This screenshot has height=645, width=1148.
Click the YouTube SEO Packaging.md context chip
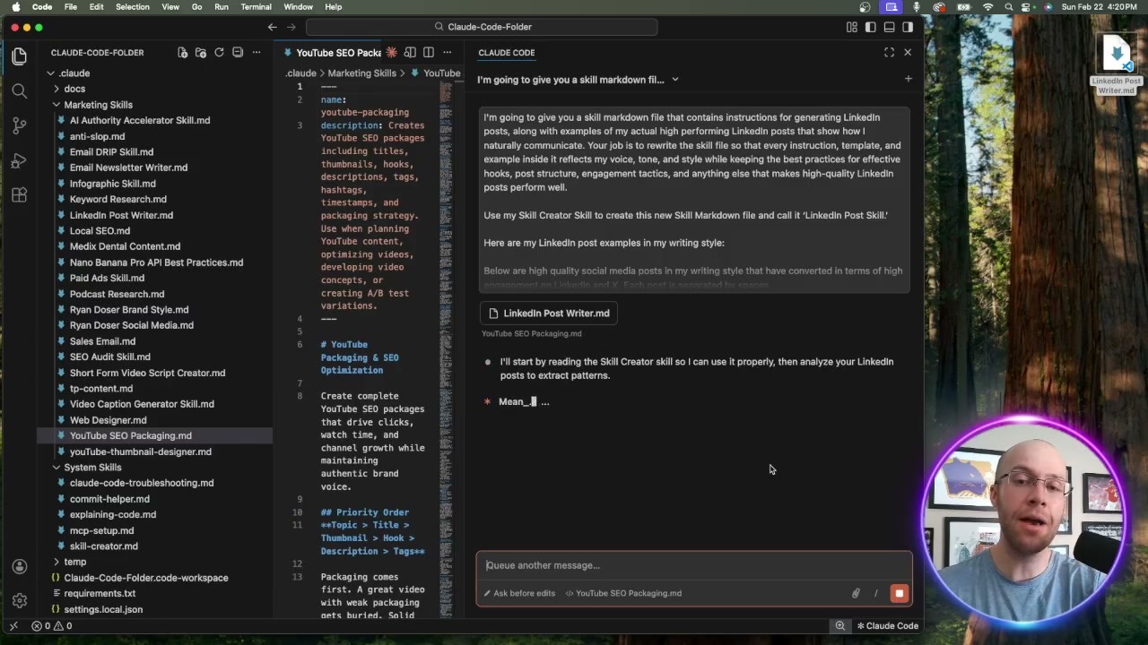click(x=622, y=593)
